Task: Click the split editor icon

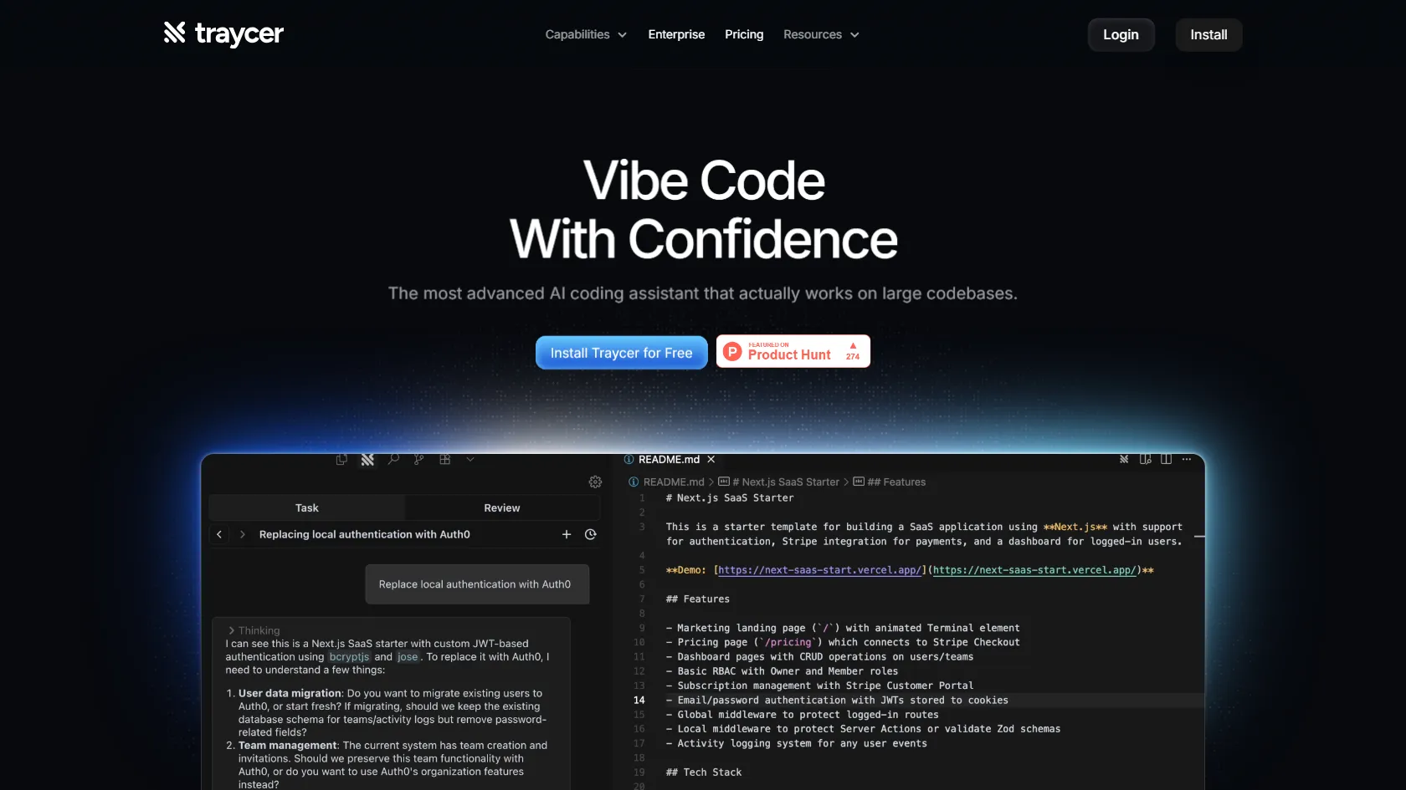Action: click(1166, 459)
